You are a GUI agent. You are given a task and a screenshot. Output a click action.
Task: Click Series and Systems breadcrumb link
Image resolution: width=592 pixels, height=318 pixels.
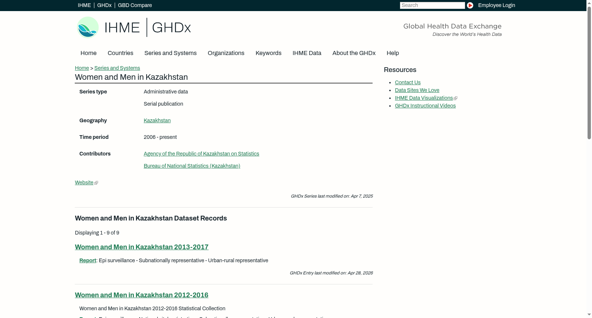(117, 68)
